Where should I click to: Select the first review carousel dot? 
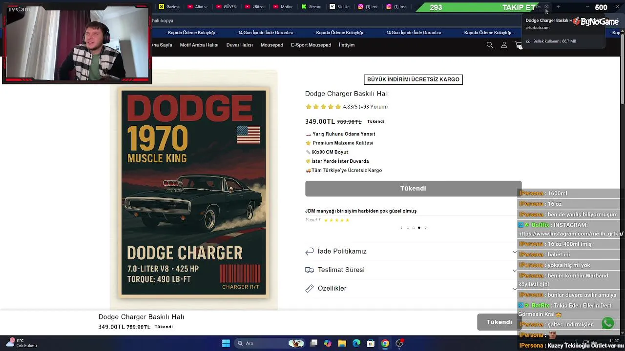(x=408, y=228)
